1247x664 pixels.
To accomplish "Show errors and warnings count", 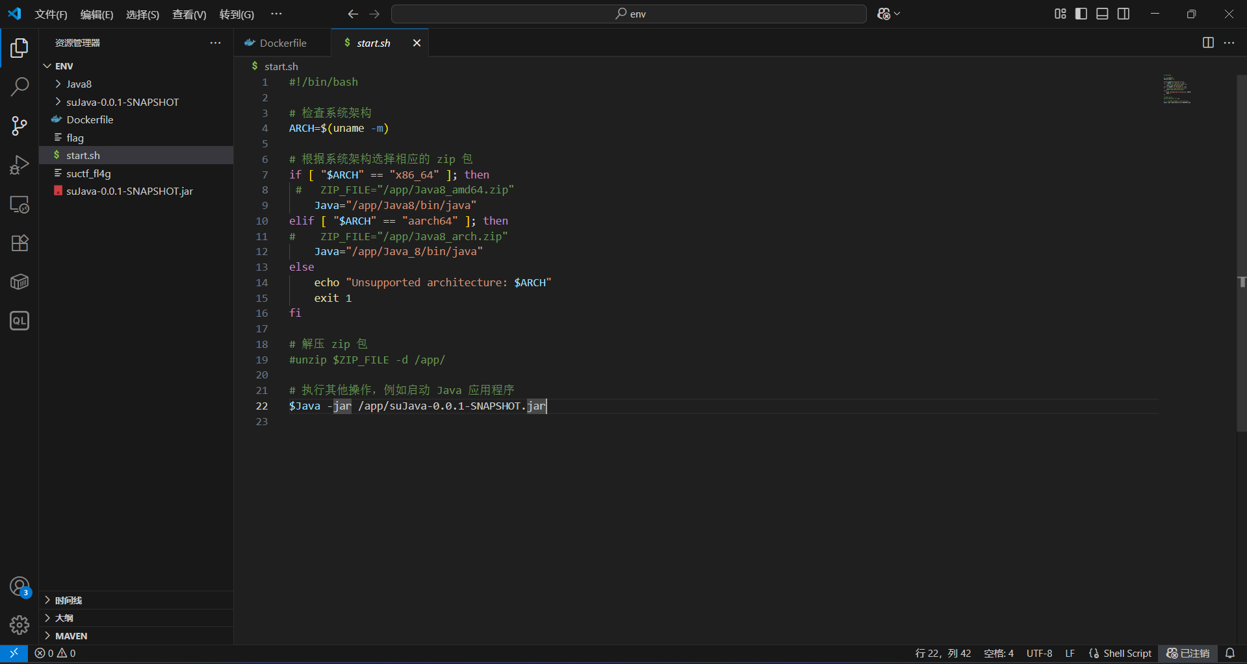I will tap(55, 653).
